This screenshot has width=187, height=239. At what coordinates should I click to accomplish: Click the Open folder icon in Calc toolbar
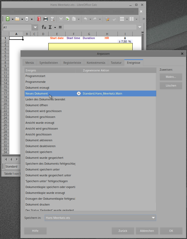coord(17,19)
